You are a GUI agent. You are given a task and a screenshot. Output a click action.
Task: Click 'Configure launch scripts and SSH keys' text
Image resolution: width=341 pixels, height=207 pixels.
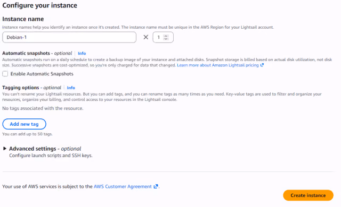(51, 156)
